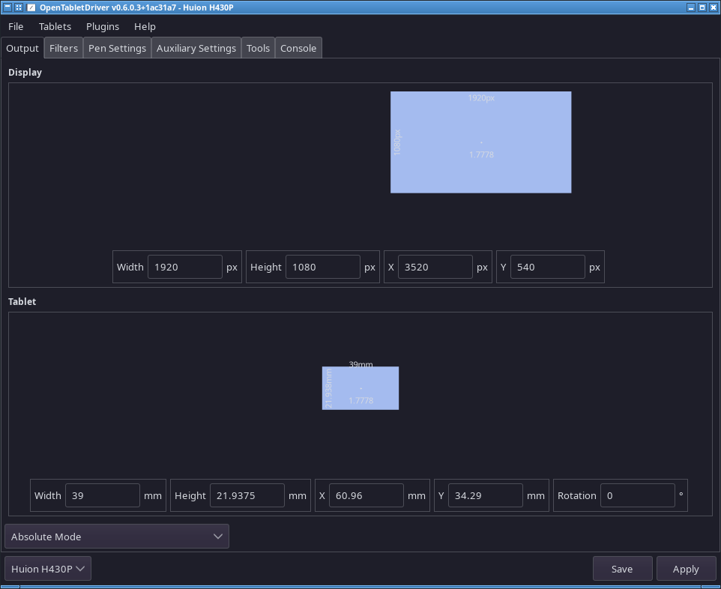
Task: Switch to the Filters tab
Action: (64, 48)
